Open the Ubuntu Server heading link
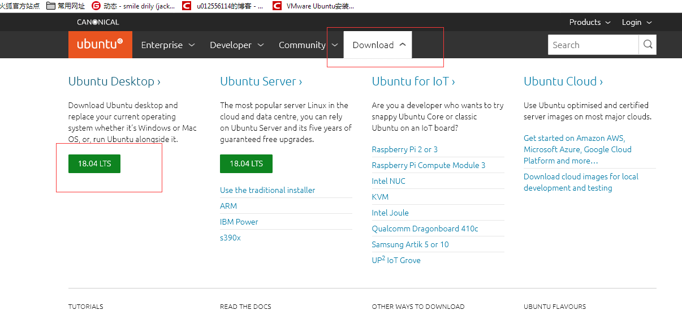This screenshot has width=682, height=310. click(261, 81)
